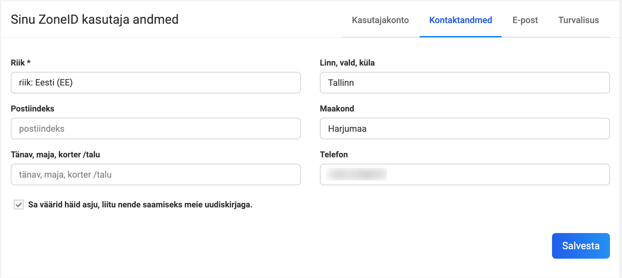
Task: Switch to the E-post tab
Action: 525,20
